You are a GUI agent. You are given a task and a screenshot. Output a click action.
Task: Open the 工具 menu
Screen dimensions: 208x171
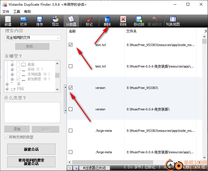(x=17, y=12)
